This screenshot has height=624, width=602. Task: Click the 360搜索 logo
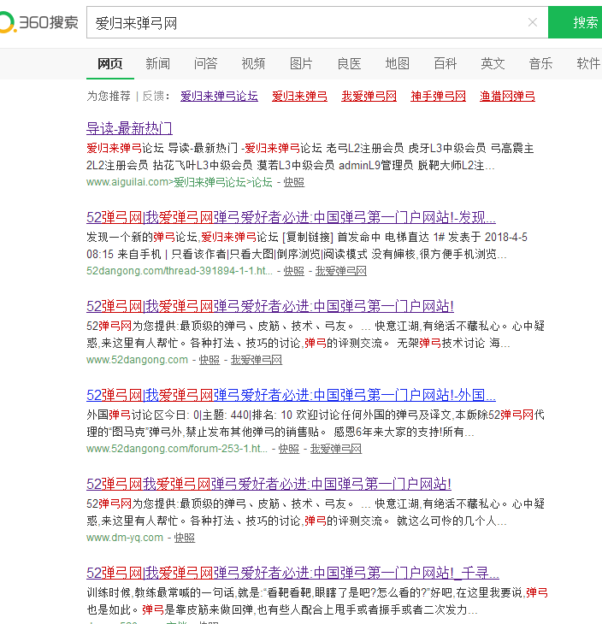pyautogui.click(x=38, y=22)
